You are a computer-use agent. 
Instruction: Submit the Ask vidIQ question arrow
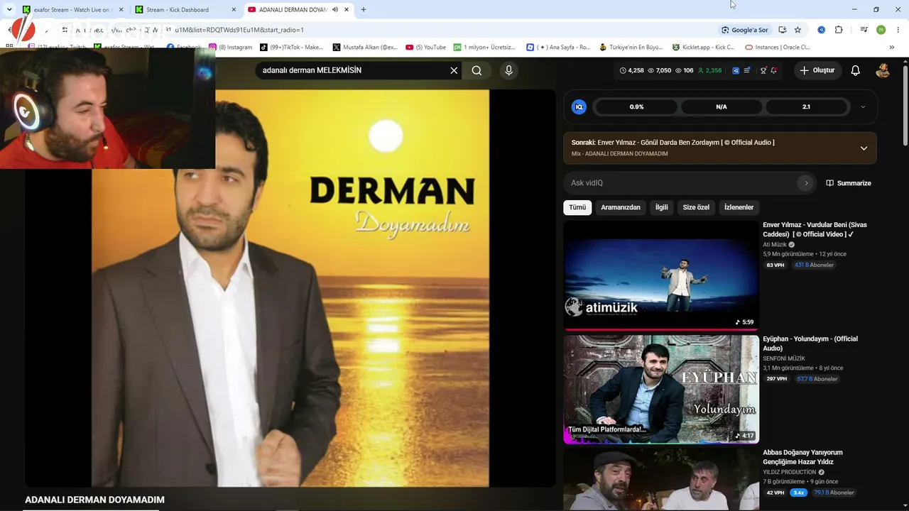805,183
